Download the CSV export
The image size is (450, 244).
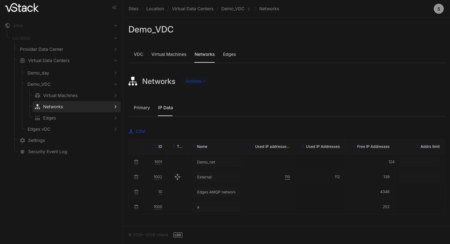(137, 131)
